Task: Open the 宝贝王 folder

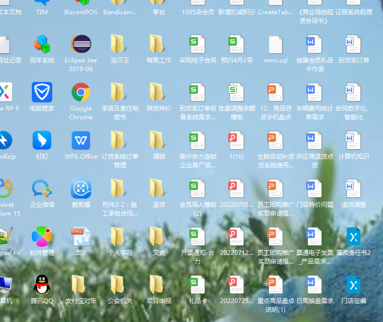Action: point(119,45)
